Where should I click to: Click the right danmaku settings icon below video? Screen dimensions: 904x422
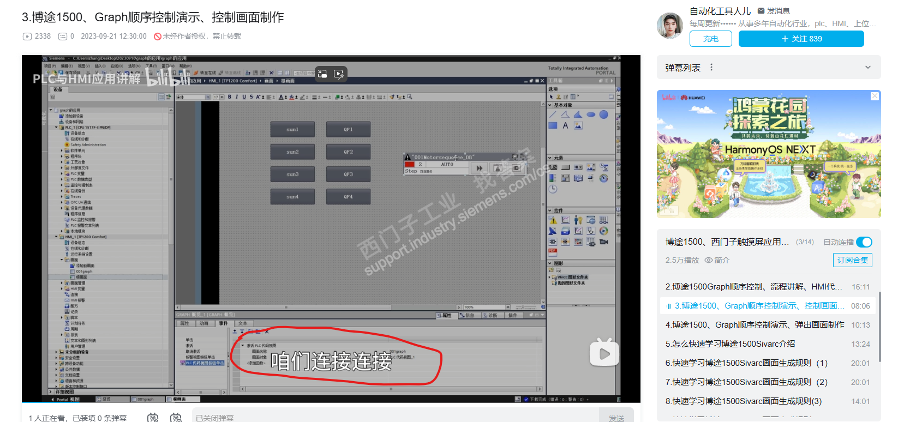point(176,418)
